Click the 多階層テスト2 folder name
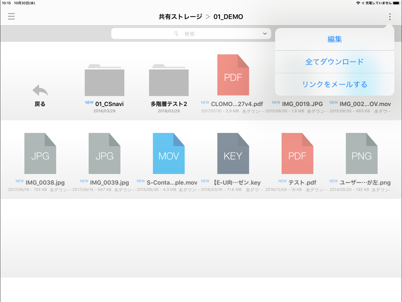 [169, 104]
